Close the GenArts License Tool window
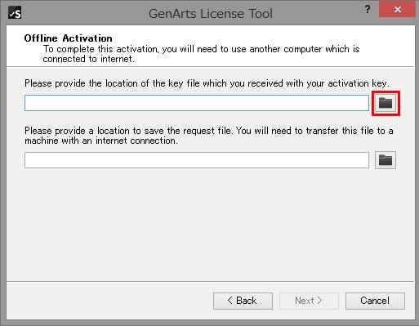This screenshot has height=326, width=419. click(398, 9)
